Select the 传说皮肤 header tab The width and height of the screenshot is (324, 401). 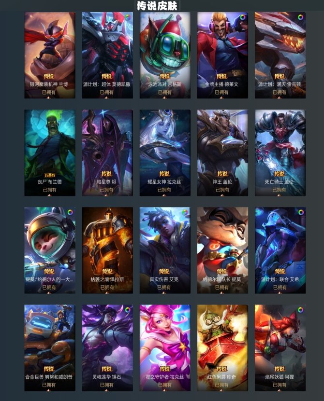157,6
